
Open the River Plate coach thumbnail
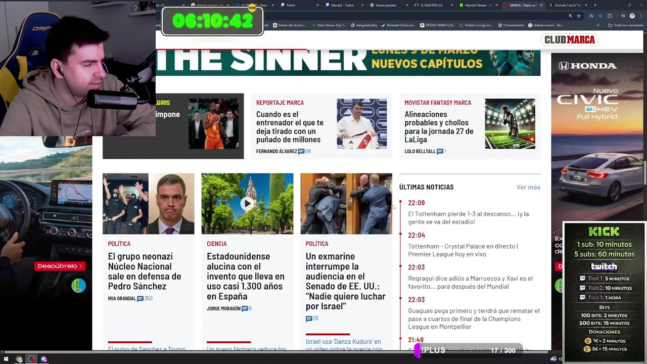point(362,124)
